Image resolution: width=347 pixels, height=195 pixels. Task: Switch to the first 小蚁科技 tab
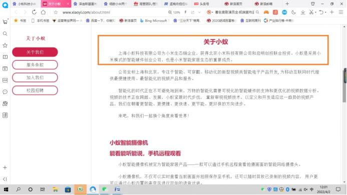pos(25,4)
